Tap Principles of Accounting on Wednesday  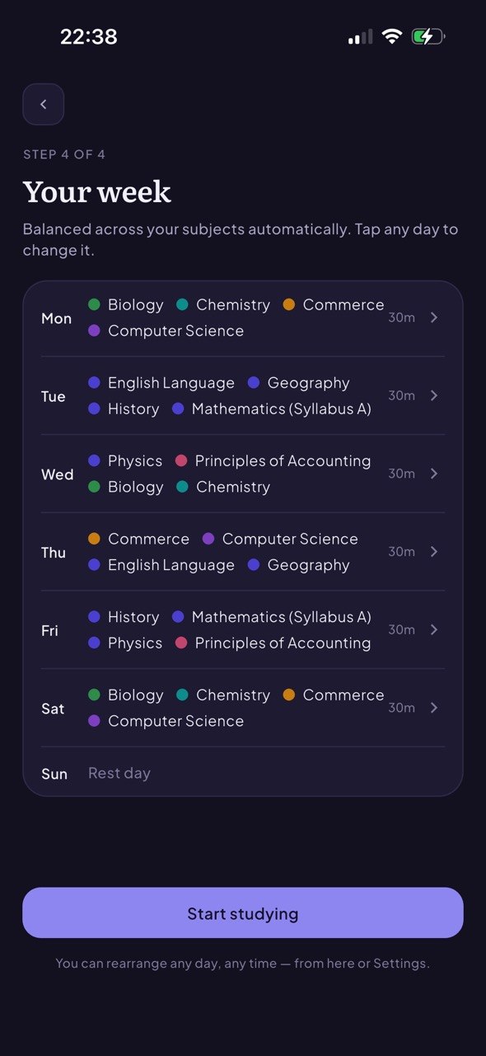tap(283, 461)
